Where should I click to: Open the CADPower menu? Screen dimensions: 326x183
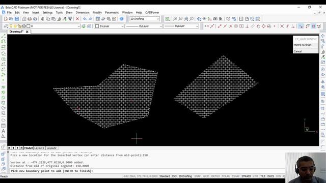coord(152,12)
